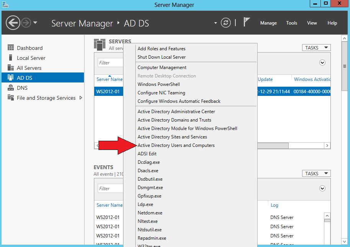Expand the Events filter options chevron
The width and height of the screenshot is (350, 247).
click(322, 188)
